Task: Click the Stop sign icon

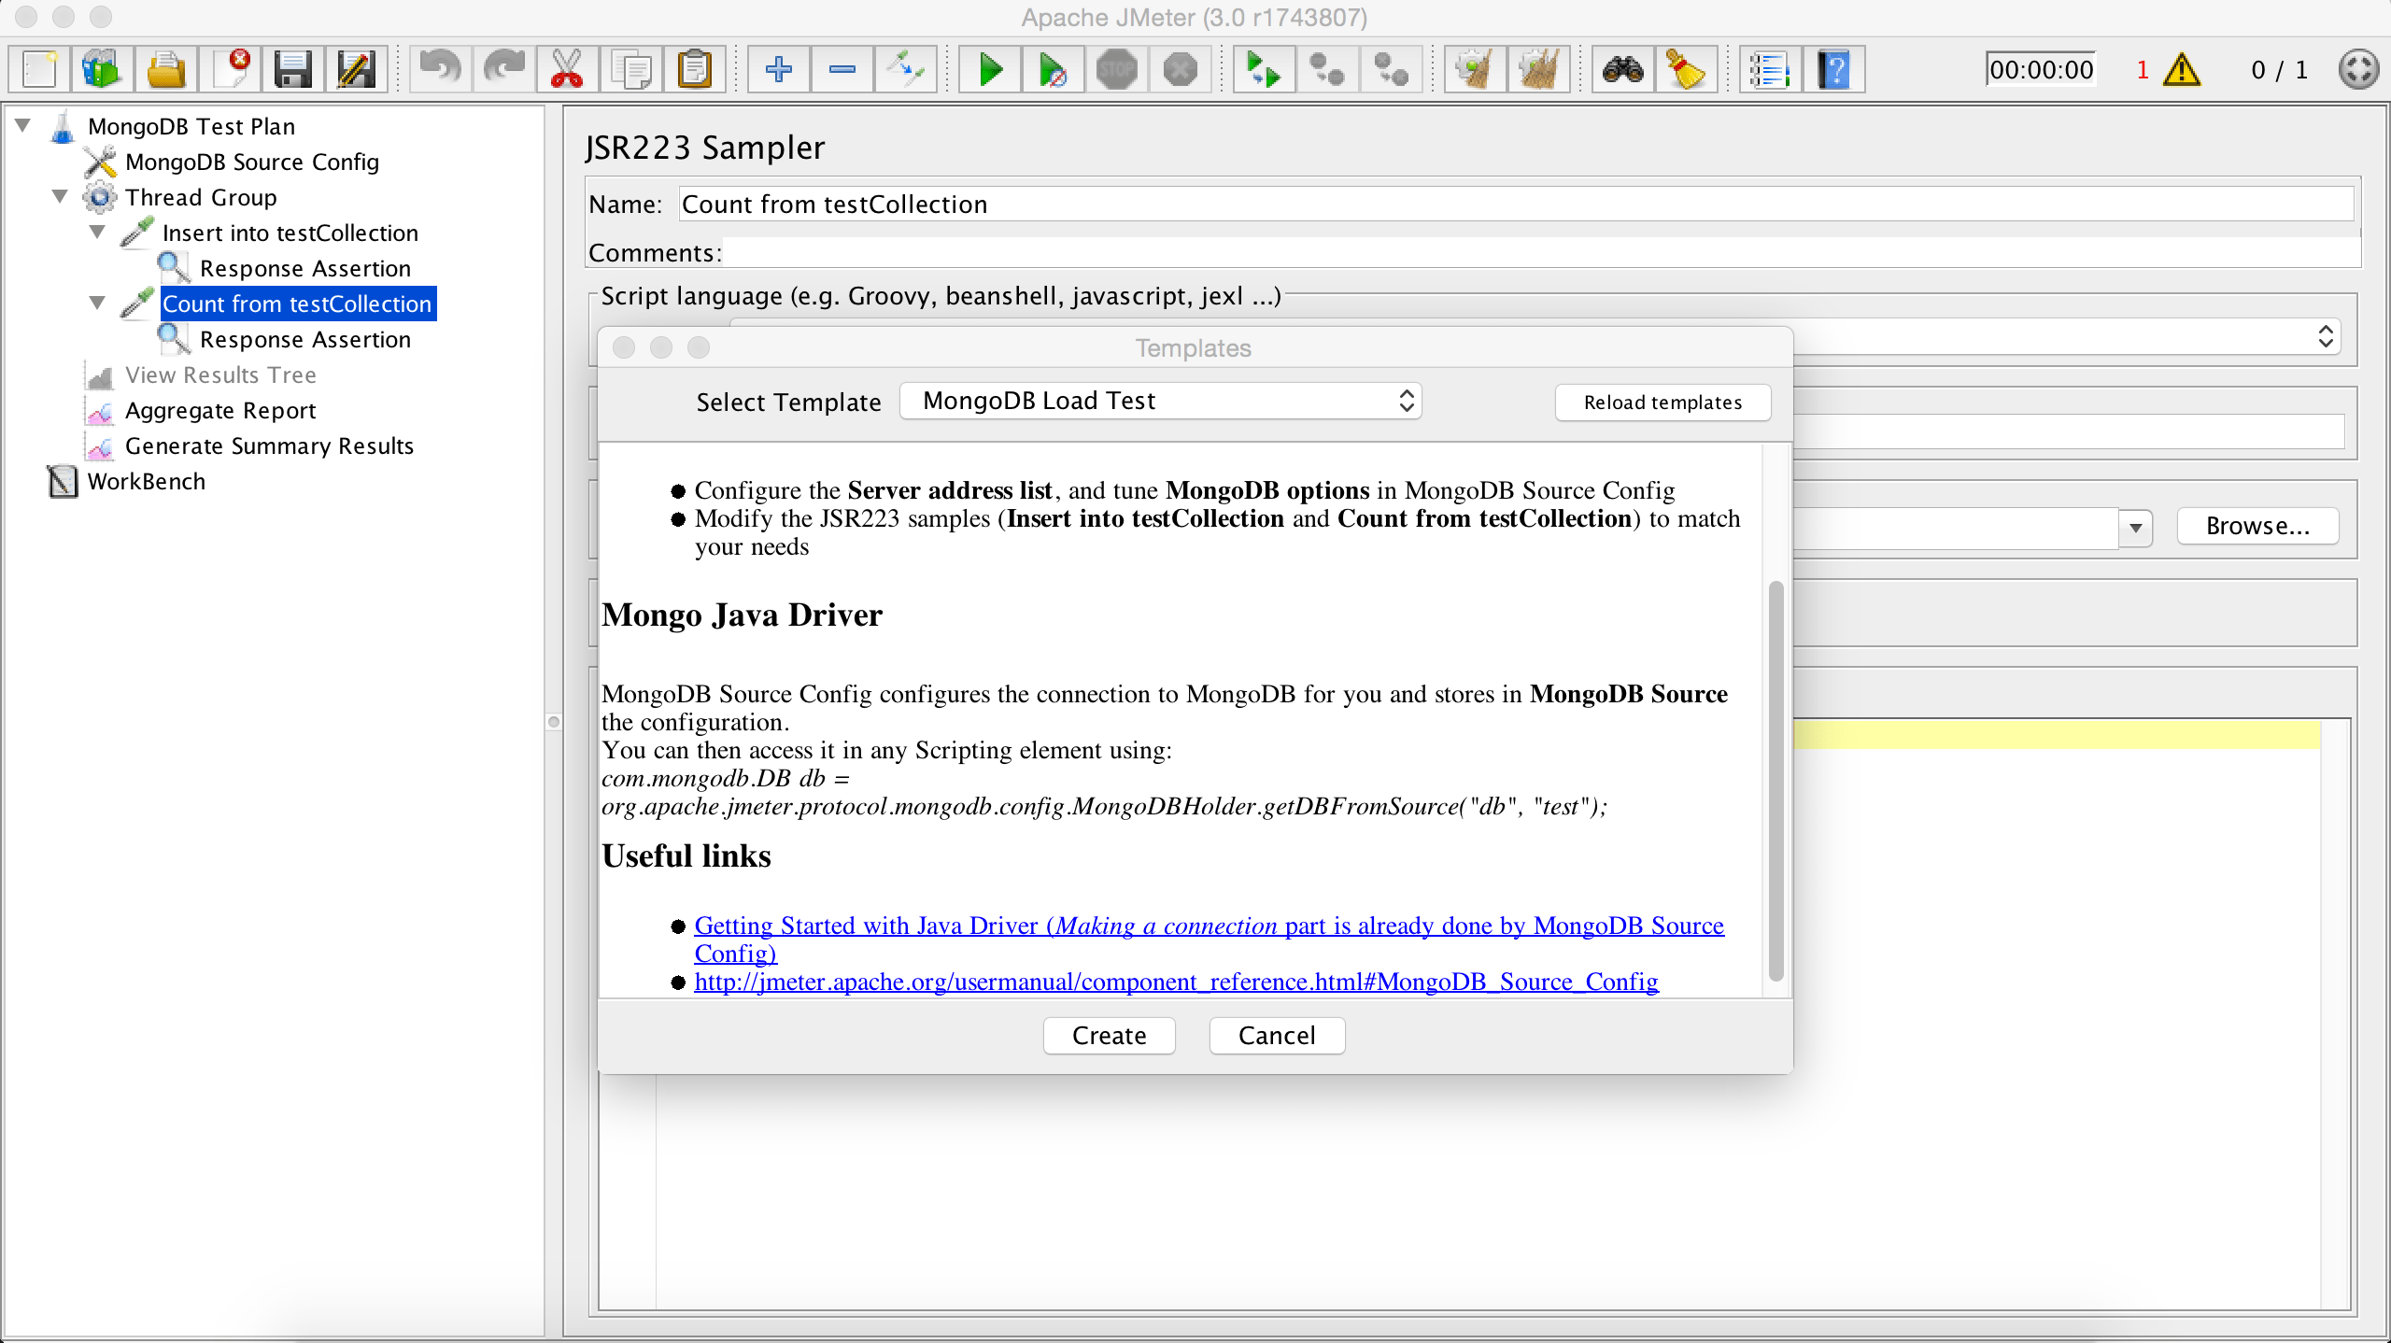Action: tap(1117, 70)
